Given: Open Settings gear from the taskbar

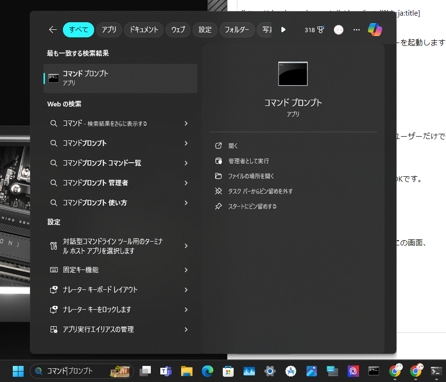Looking at the screenshot, I should click(270, 371).
